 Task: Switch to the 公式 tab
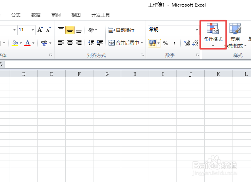16,15
